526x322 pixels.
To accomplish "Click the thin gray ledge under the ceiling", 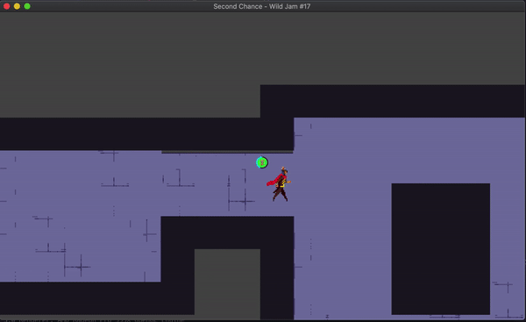I will (227, 152).
